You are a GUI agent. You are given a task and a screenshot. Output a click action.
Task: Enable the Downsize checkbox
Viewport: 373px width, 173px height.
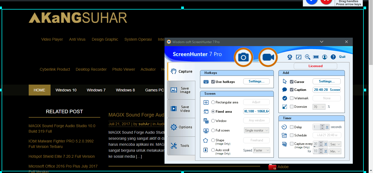[x=292, y=107]
